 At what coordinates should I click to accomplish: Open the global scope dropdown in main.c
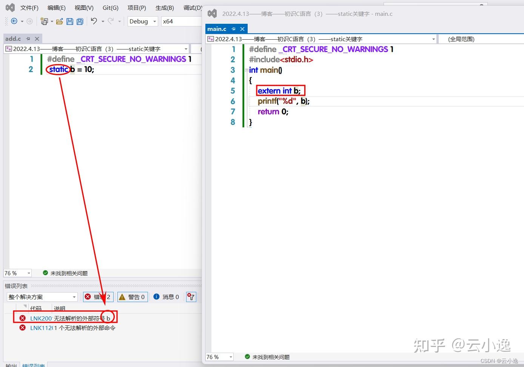(x=481, y=39)
